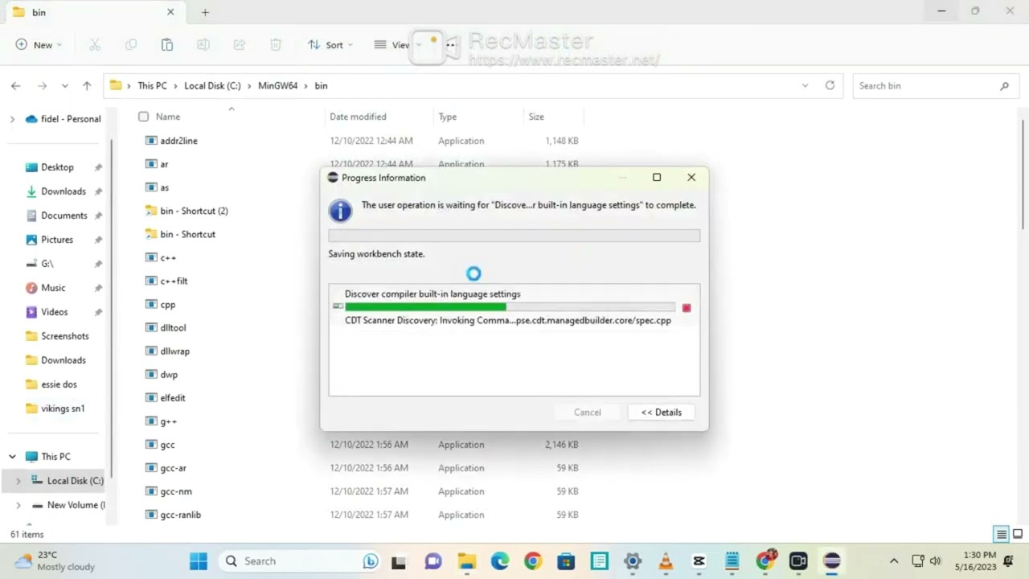Open Microsoft Edge from the taskbar
The image size is (1029, 579).
coord(500,561)
